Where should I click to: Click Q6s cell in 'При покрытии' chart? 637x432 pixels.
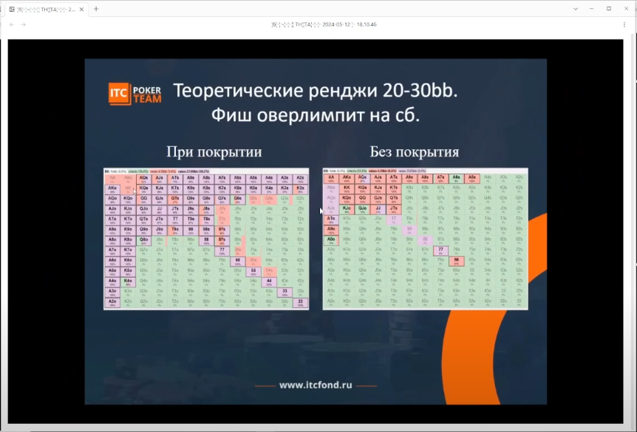[x=238, y=200]
